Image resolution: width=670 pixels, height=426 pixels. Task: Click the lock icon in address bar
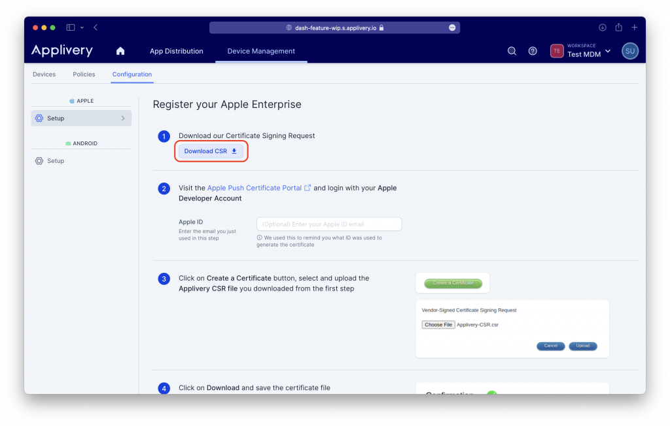click(x=381, y=27)
